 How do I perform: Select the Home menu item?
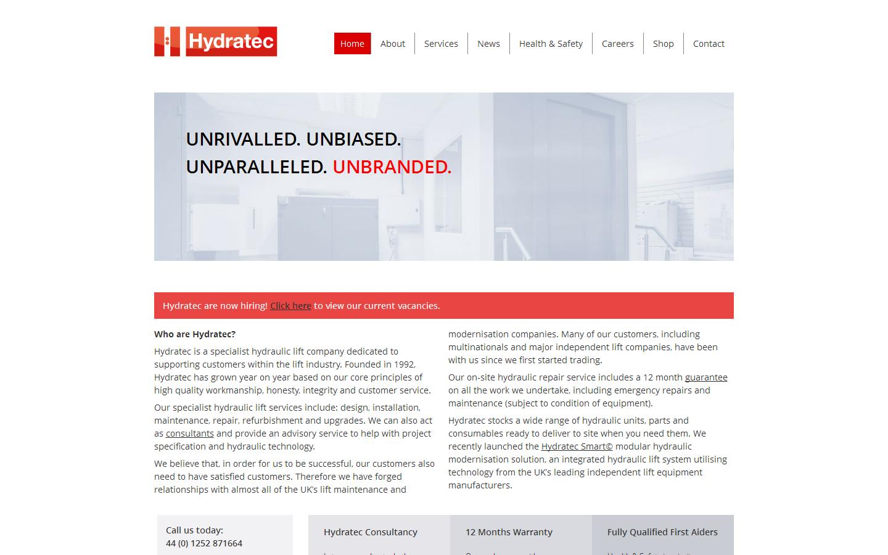tap(352, 44)
